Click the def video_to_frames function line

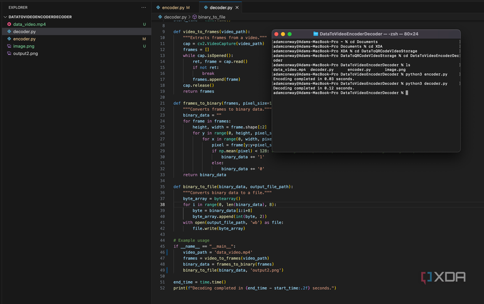pyautogui.click(x=211, y=32)
